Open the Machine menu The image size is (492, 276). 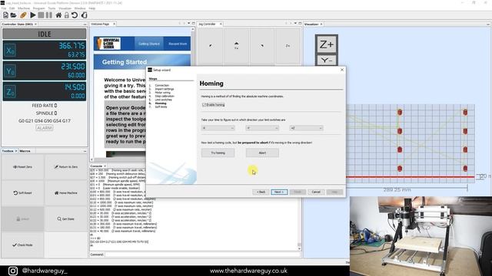click(x=24, y=8)
